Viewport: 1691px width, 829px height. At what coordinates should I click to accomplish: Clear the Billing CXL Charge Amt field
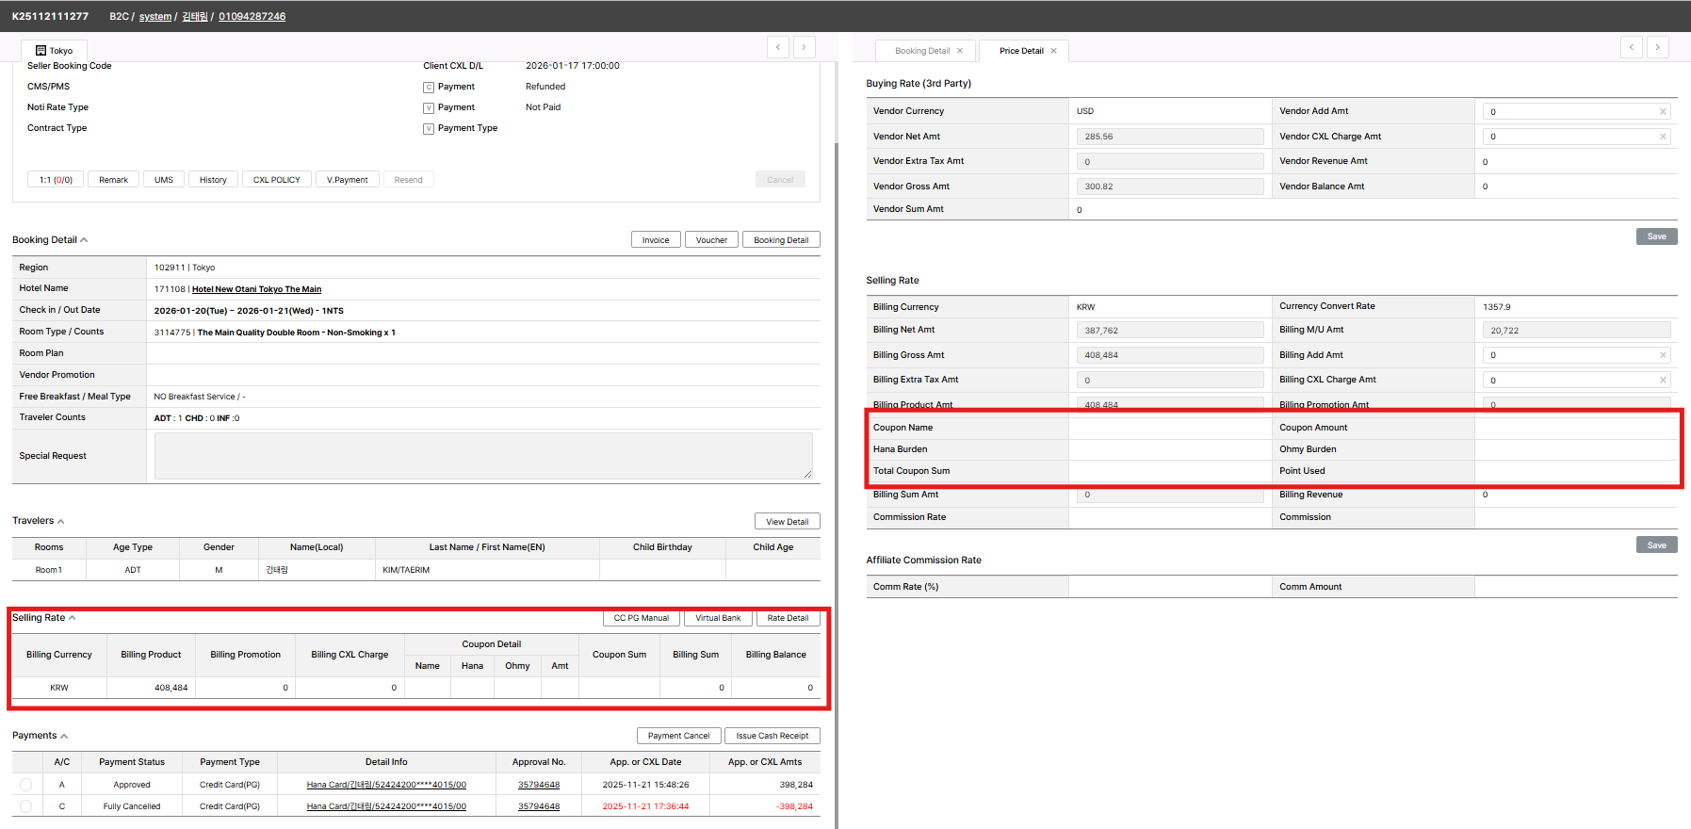click(x=1663, y=381)
